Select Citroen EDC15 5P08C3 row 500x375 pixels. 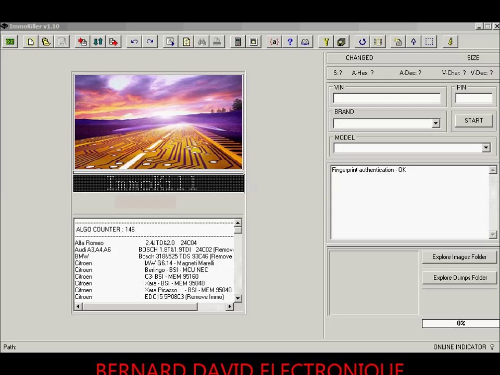click(154, 296)
